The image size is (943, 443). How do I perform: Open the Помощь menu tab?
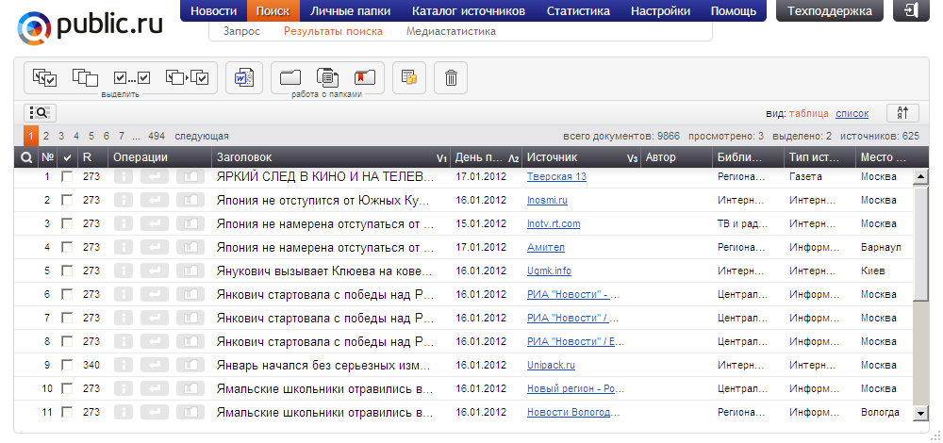coord(733,10)
